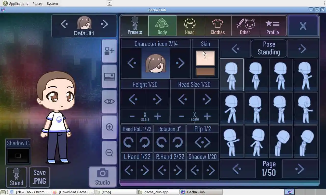Image resolution: width=326 pixels, height=195 pixels.
Task: Select first pose in top row
Action: 232,75
